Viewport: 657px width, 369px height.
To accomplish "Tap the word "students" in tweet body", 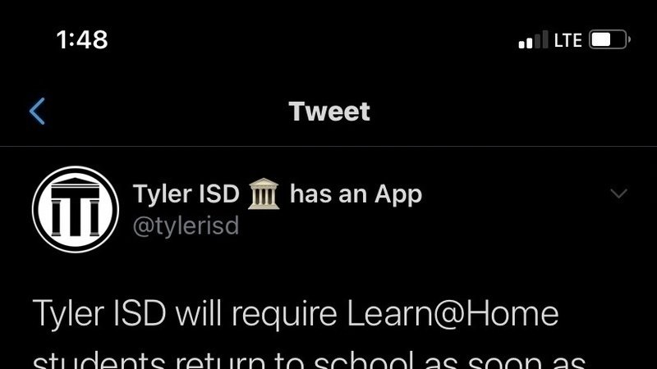I will (99, 361).
